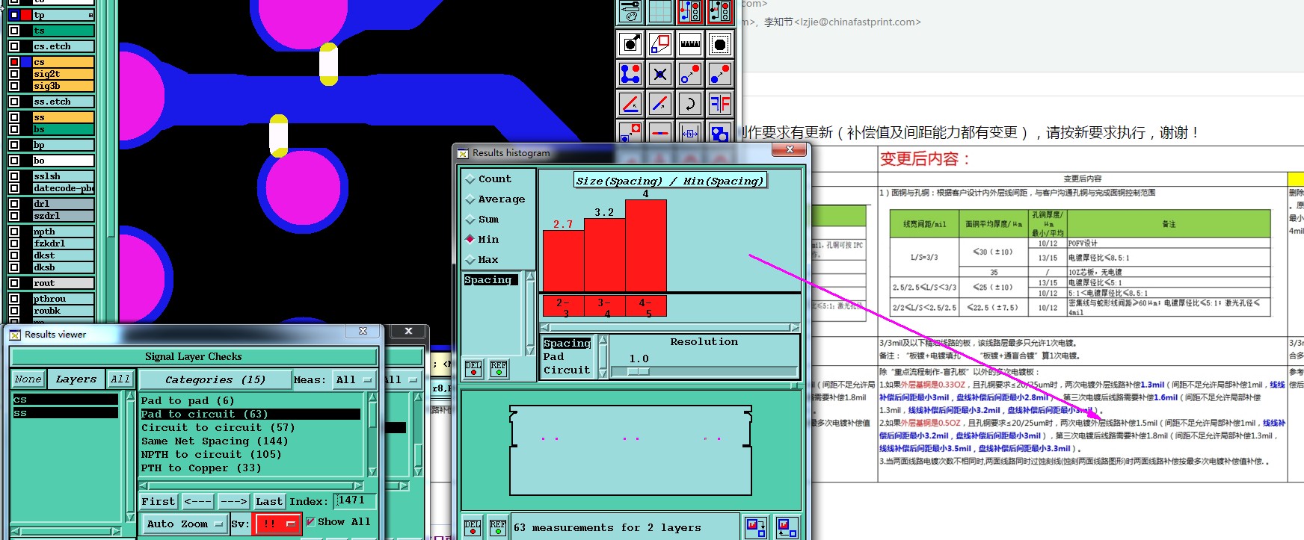Screen dimensions: 1304x540
Task: Toggle checkbox for cs.etch layer
Action: [x=14, y=46]
